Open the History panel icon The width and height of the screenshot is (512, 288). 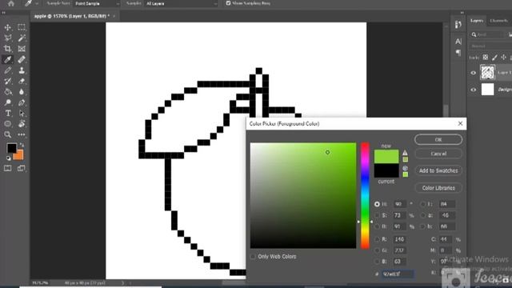pyautogui.click(x=458, y=25)
